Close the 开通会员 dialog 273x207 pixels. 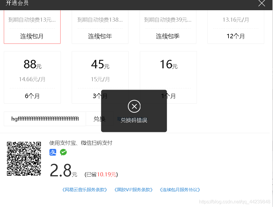pyautogui.click(x=262, y=3)
